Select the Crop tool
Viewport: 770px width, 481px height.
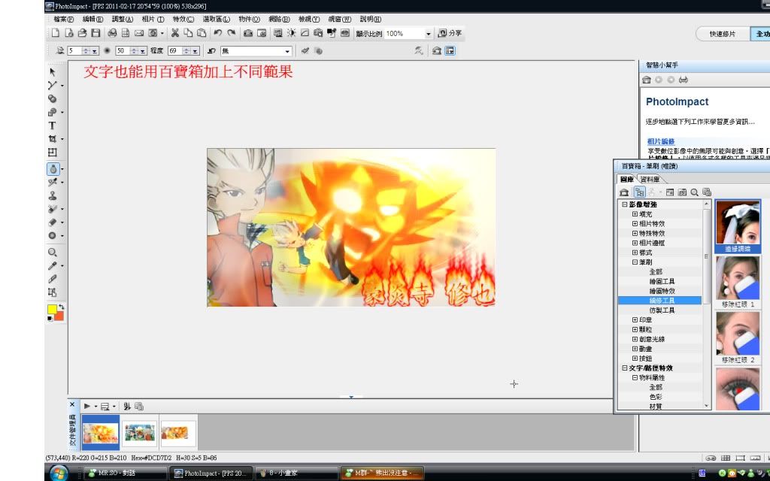(52, 139)
